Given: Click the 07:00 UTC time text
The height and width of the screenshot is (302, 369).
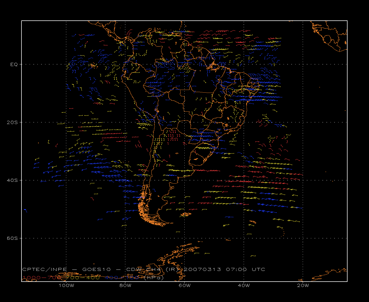Looking at the screenshot, I should [246, 269].
